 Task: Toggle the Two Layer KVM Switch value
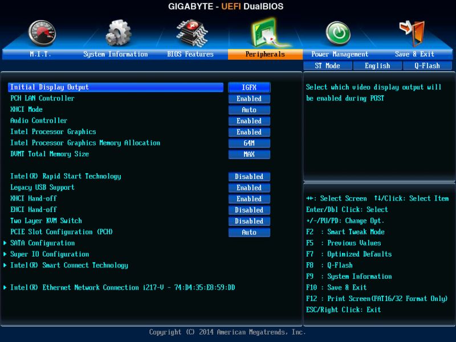coord(249,221)
